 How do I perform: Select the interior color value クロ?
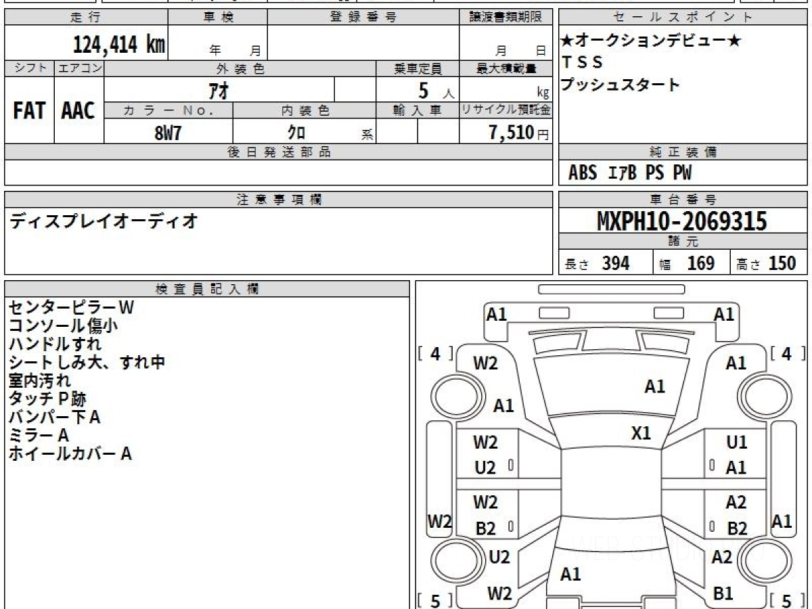tap(296, 133)
